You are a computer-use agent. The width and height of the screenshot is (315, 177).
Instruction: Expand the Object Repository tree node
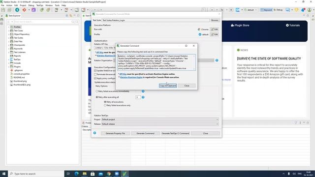(9, 34)
